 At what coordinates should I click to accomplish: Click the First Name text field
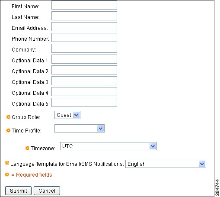click(x=84, y=5)
